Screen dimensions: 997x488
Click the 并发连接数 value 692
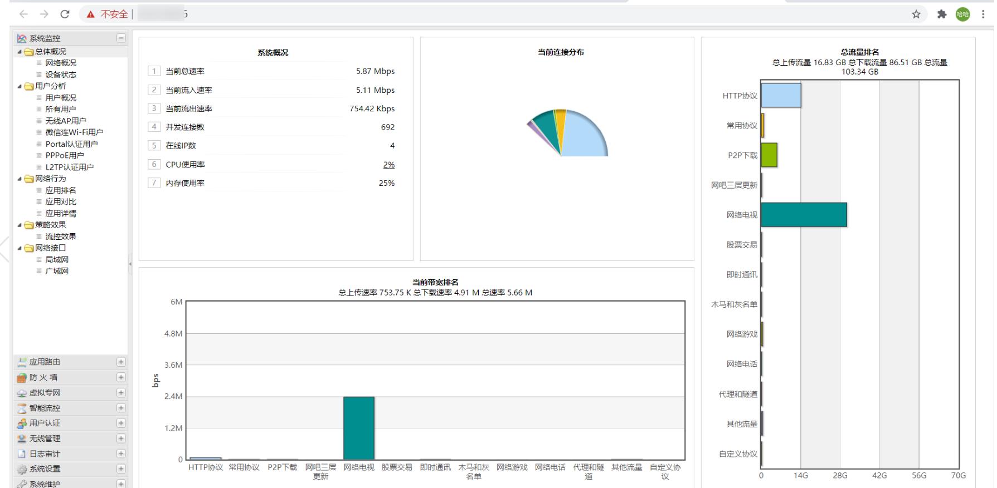coord(388,127)
